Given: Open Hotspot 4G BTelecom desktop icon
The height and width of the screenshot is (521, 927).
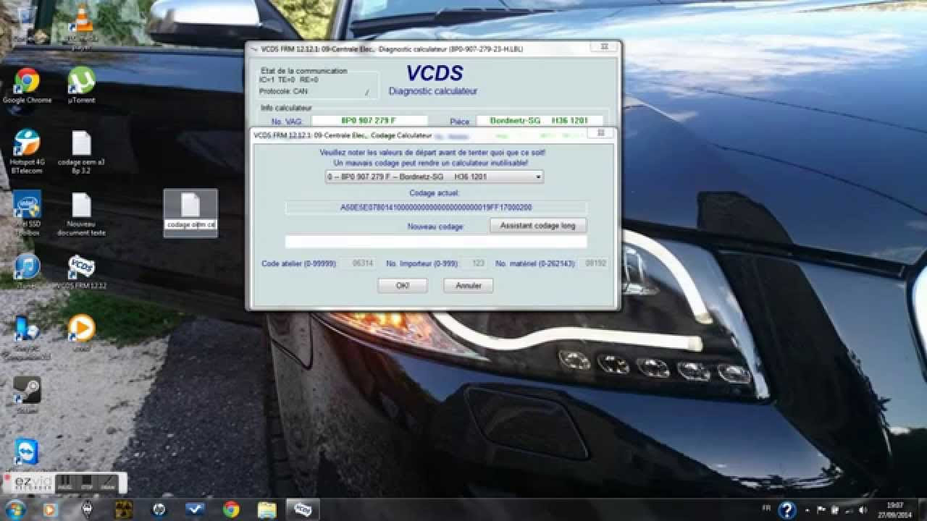Looking at the screenshot, I should [x=27, y=151].
